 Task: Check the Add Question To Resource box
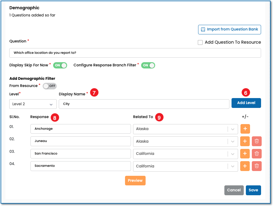(200, 42)
